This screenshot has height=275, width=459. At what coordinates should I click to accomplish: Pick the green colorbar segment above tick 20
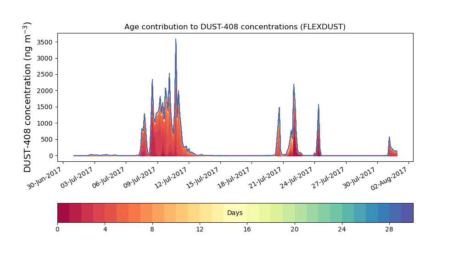(300, 213)
